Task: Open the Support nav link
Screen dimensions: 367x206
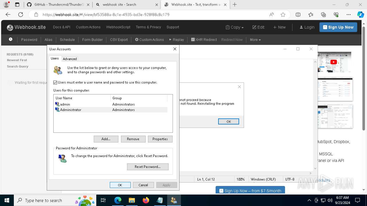Action: (x=173, y=27)
